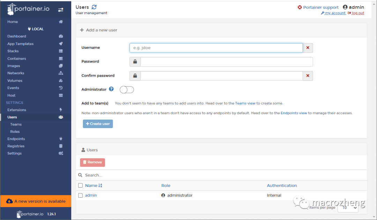Click the sidebar collapse arrows icon
This screenshot has height=220, width=377.
point(61,10)
